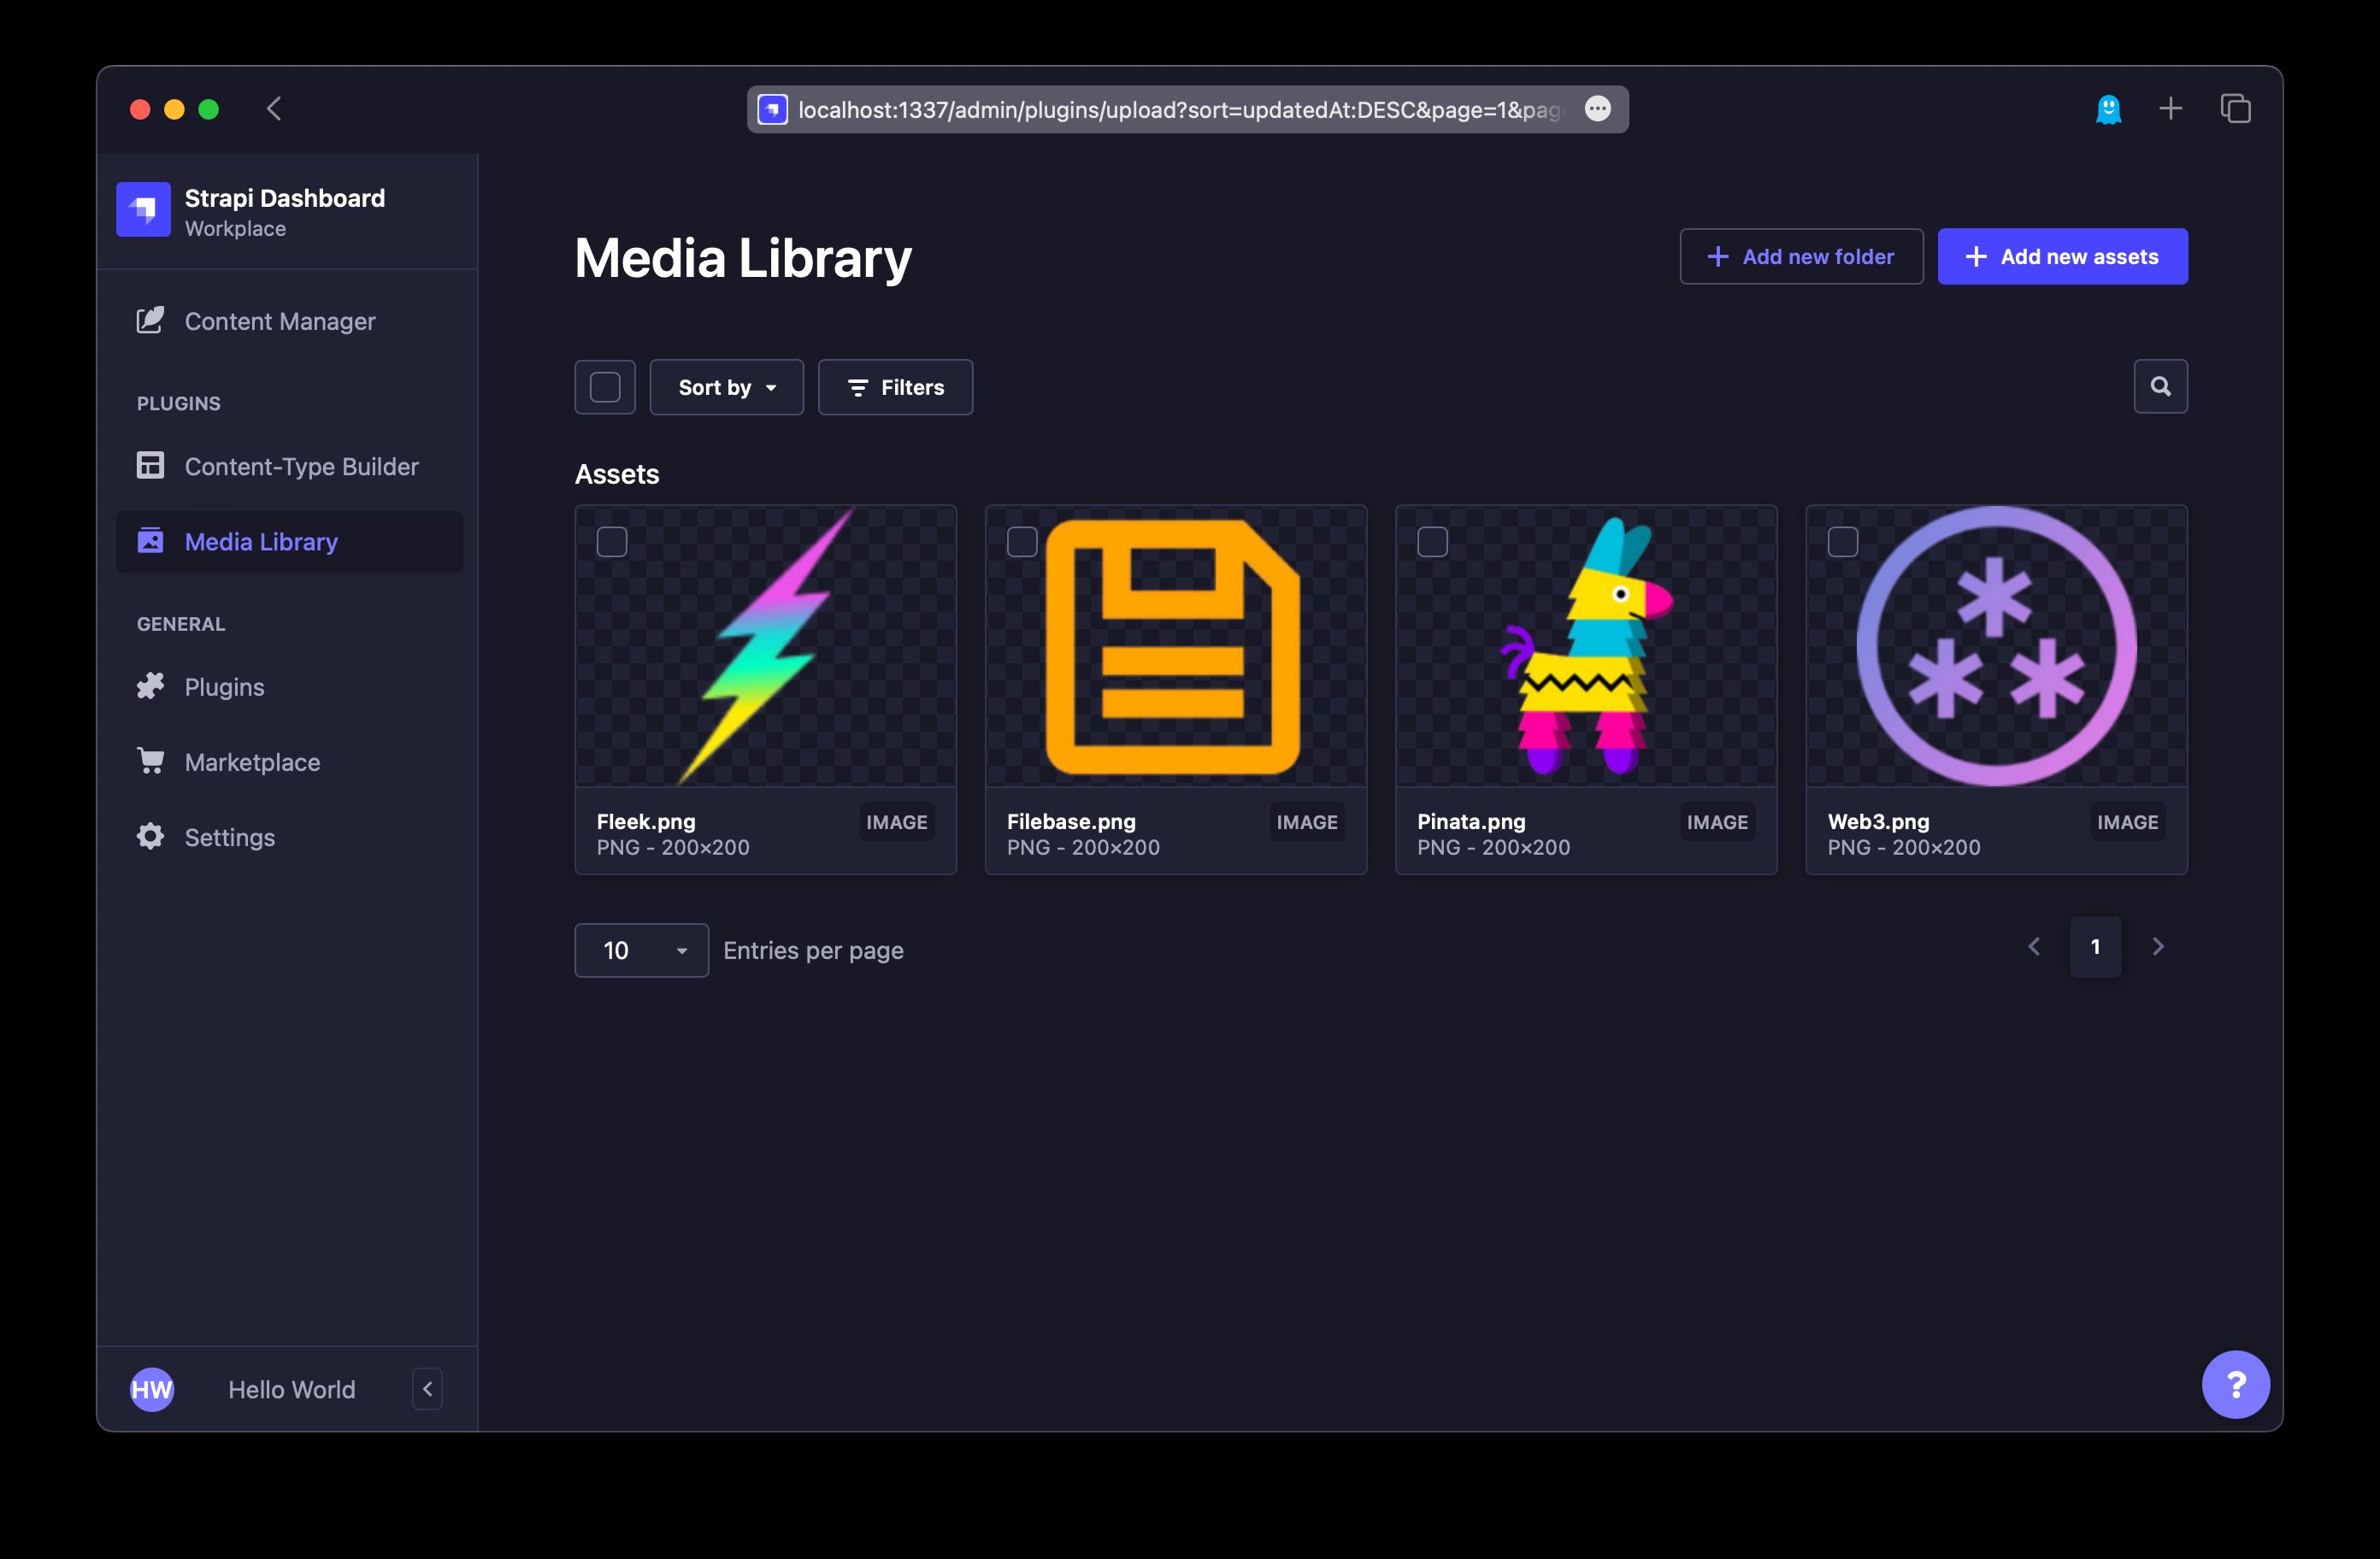The width and height of the screenshot is (2380, 1559).
Task: Click the Web3.png file name
Action: [x=1878, y=821]
